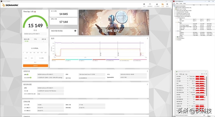Toggle the yellow GPU memory clock legend line
Image resolution: width=215 pixels, height=117 pixels.
pyautogui.click(x=126, y=59)
